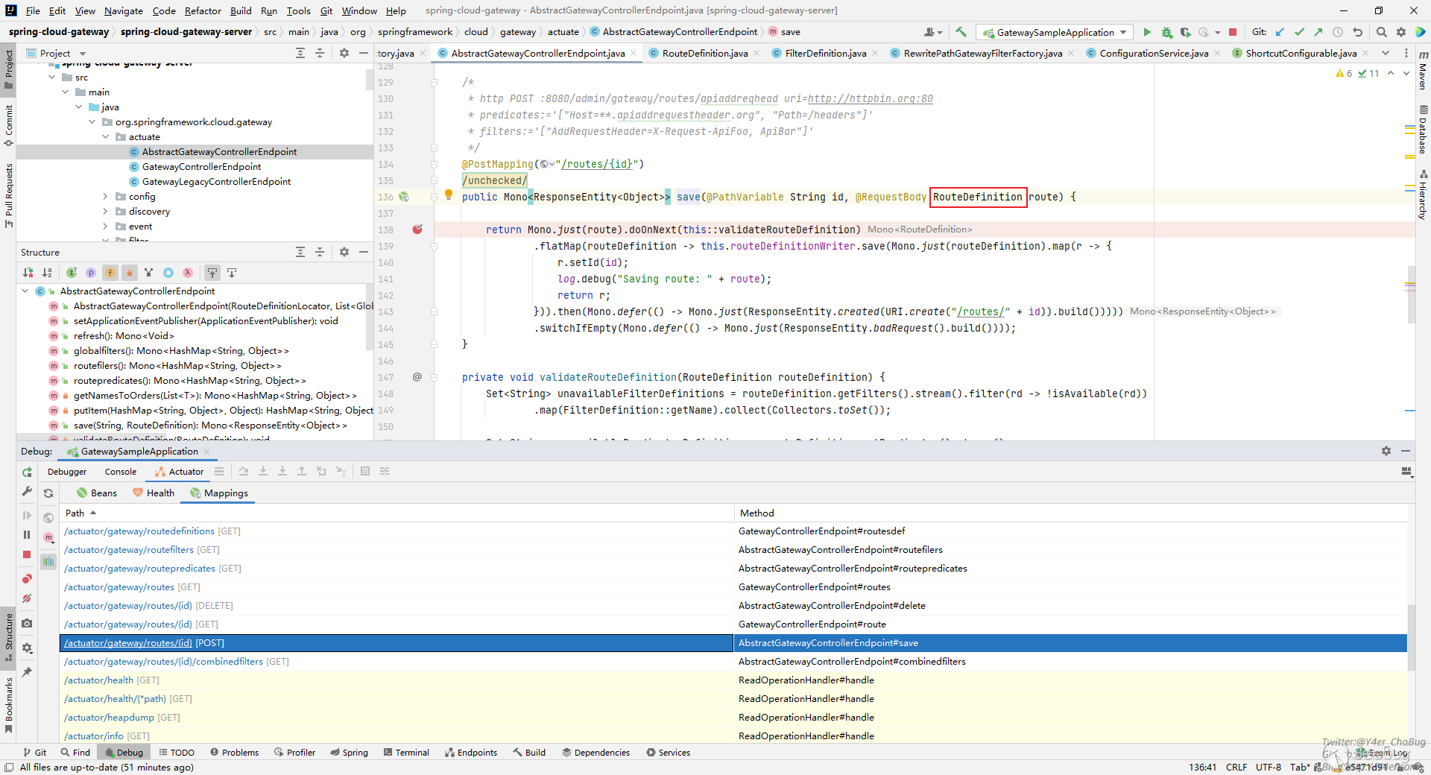Click the Debug bug icon in the toolbar
Screen dimensions: 1431x775
1166,32
